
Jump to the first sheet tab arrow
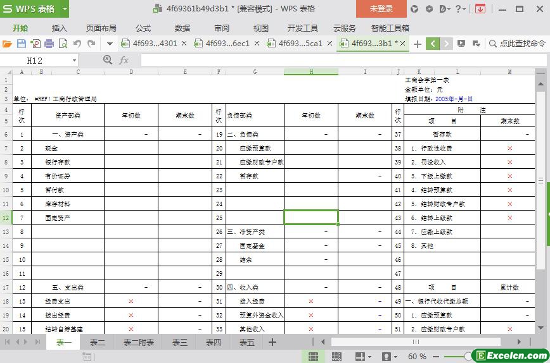click(7, 342)
